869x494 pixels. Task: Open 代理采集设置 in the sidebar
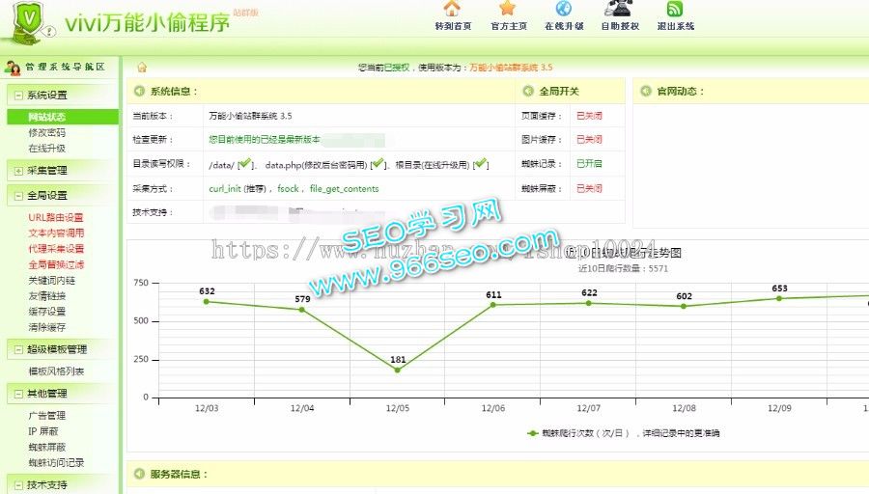56,249
